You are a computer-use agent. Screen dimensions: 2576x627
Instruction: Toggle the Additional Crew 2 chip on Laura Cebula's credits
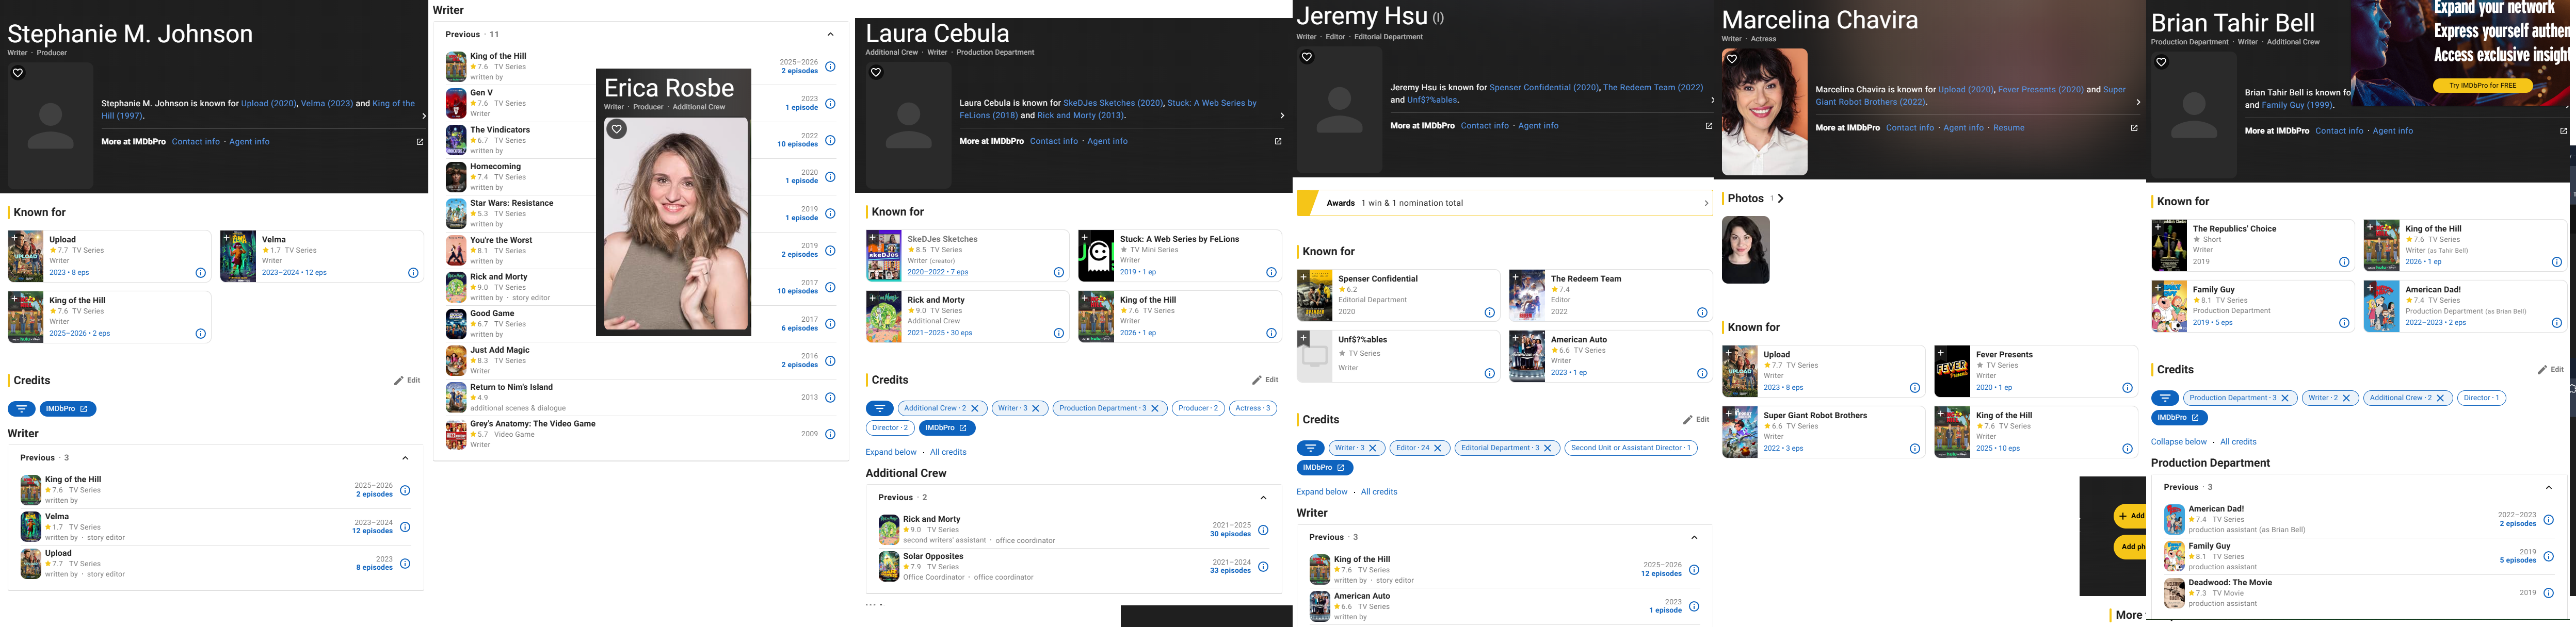point(943,408)
